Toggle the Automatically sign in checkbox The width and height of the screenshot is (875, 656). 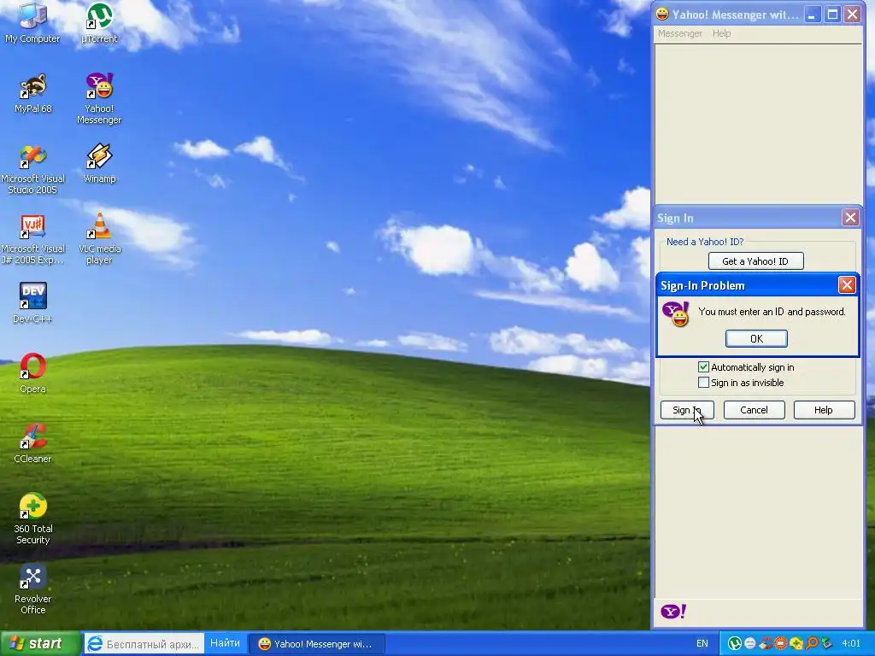tap(703, 367)
